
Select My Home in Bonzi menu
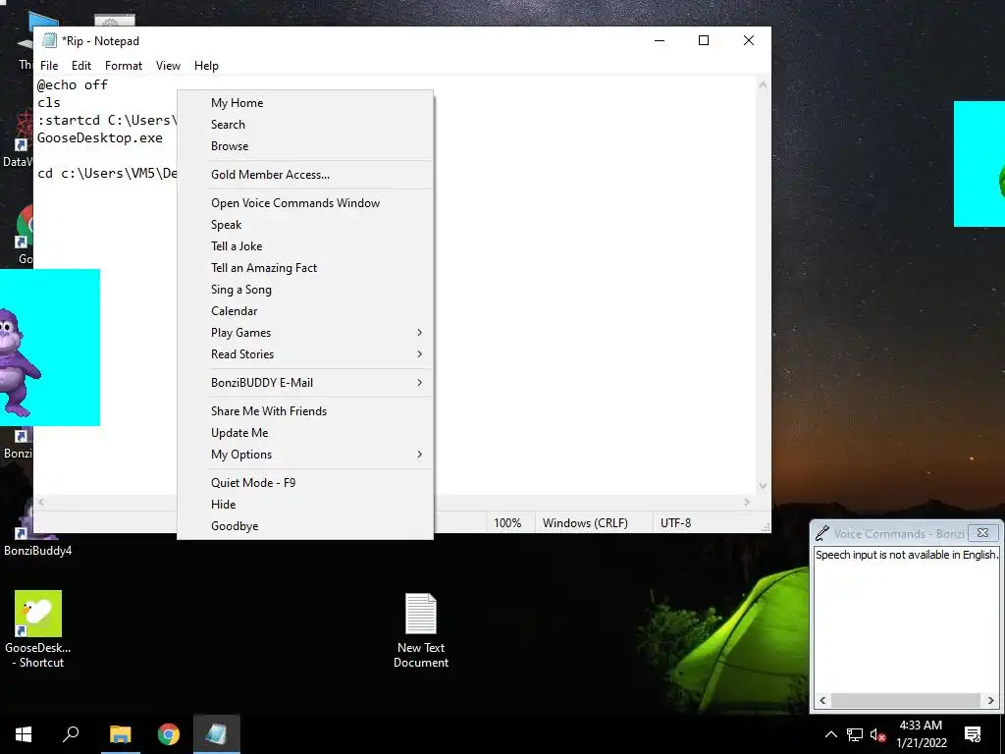(305, 102)
